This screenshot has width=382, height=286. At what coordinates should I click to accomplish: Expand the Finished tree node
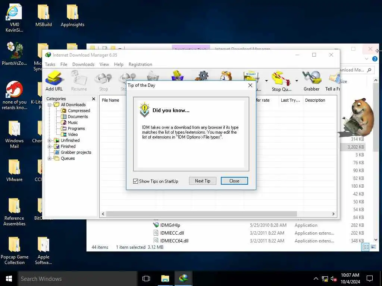point(50,146)
